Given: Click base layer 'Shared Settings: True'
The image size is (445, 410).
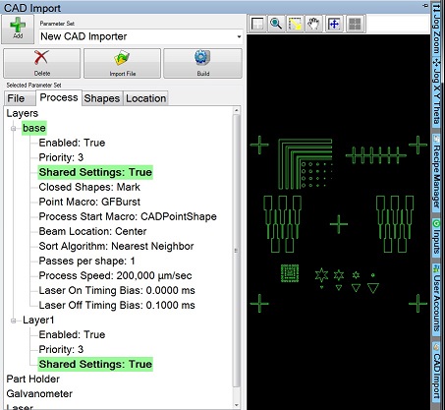Looking at the screenshot, I should coord(95,172).
